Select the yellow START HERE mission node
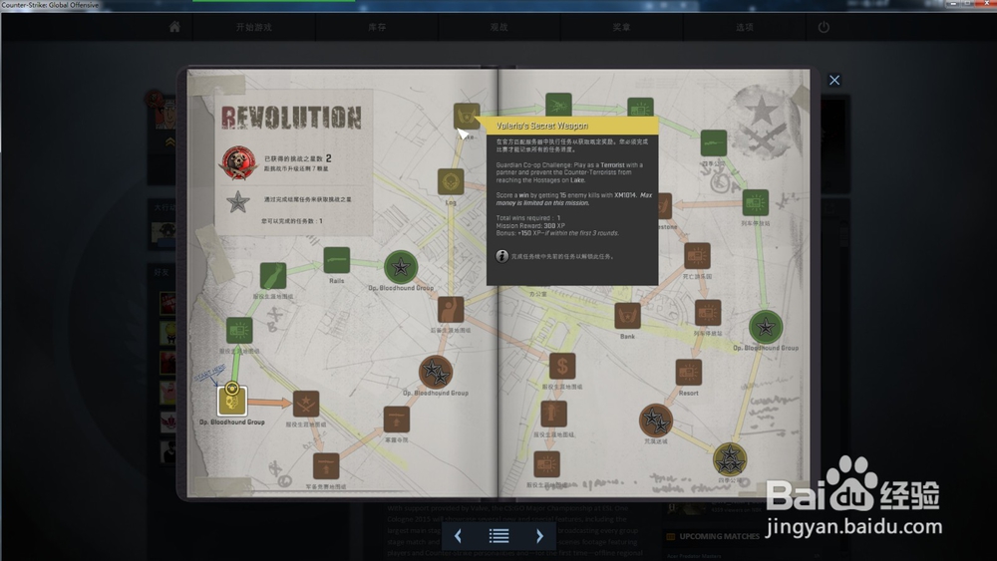The height and width of the screenshot is (561, 997). click(232, 401)
